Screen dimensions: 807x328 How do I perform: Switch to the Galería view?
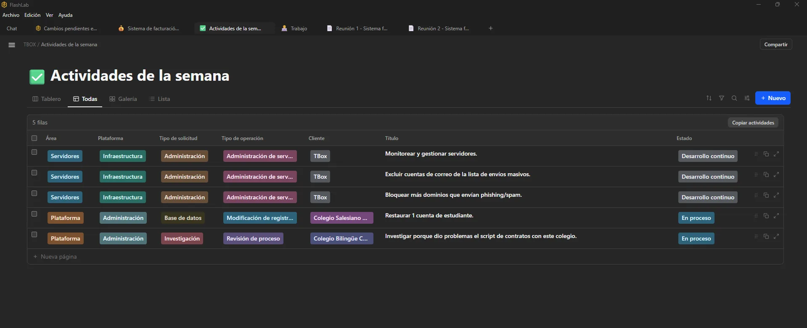(x=123, y=99)
